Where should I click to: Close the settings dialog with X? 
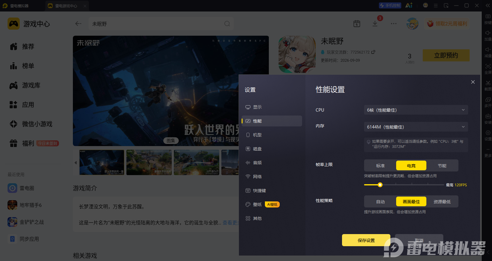(473, 82)
